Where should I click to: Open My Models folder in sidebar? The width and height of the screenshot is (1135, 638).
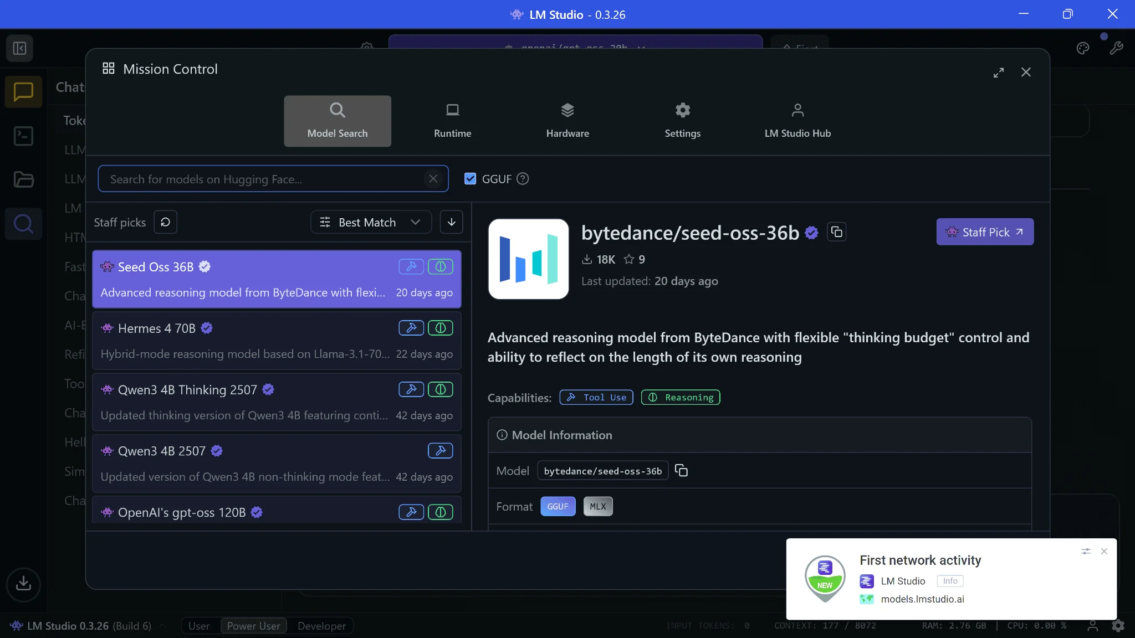23,179
